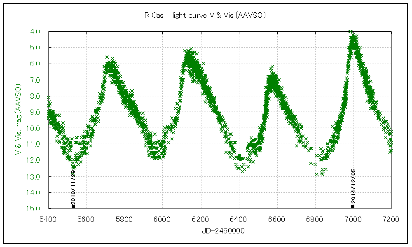Click the black square marker below 2014/12/05
This screenshot has width=412, height=247.
[353, 206]
